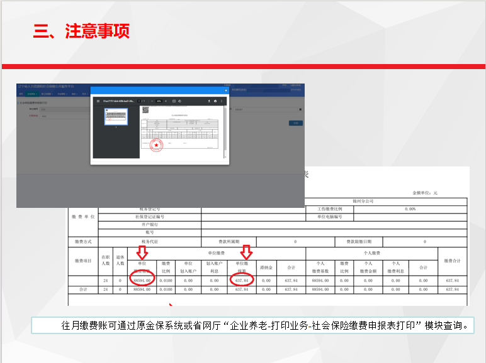Open the calendar icon beside 202307 field

click(300, 109)
